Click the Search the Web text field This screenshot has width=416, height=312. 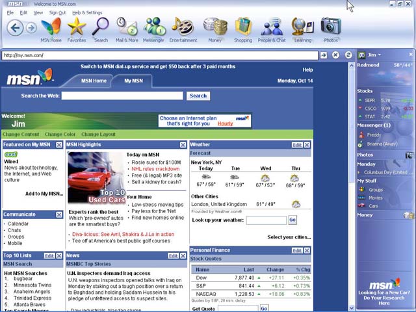pos(122,96)
